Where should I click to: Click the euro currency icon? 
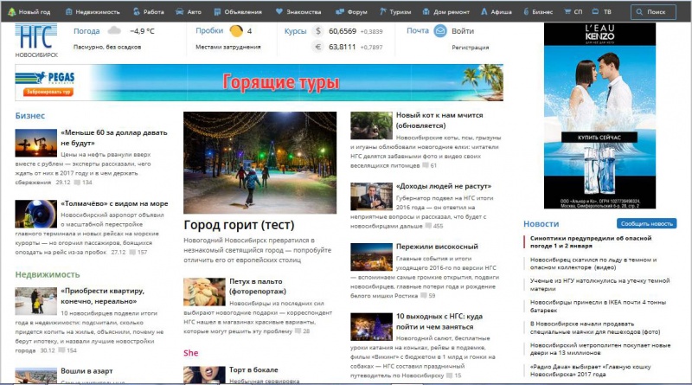tap(317, 47)
